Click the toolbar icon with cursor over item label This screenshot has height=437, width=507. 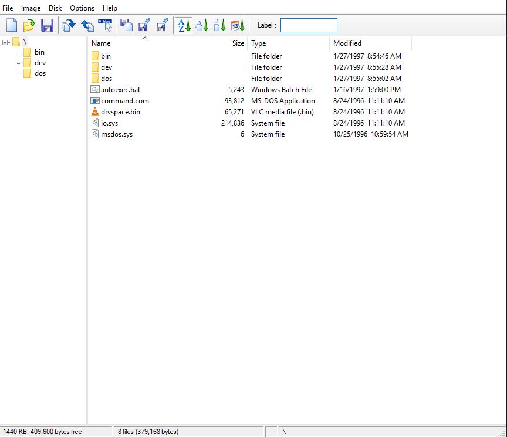[x=104, y=25]
